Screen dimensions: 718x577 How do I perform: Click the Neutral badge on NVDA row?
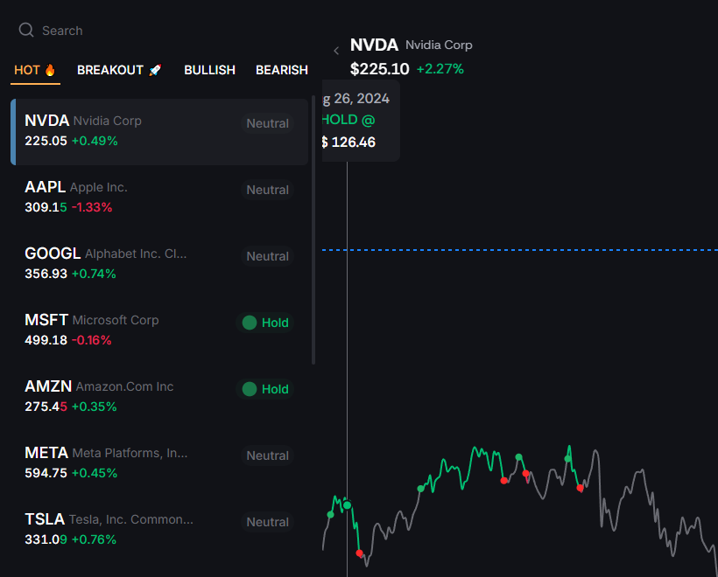267,123
